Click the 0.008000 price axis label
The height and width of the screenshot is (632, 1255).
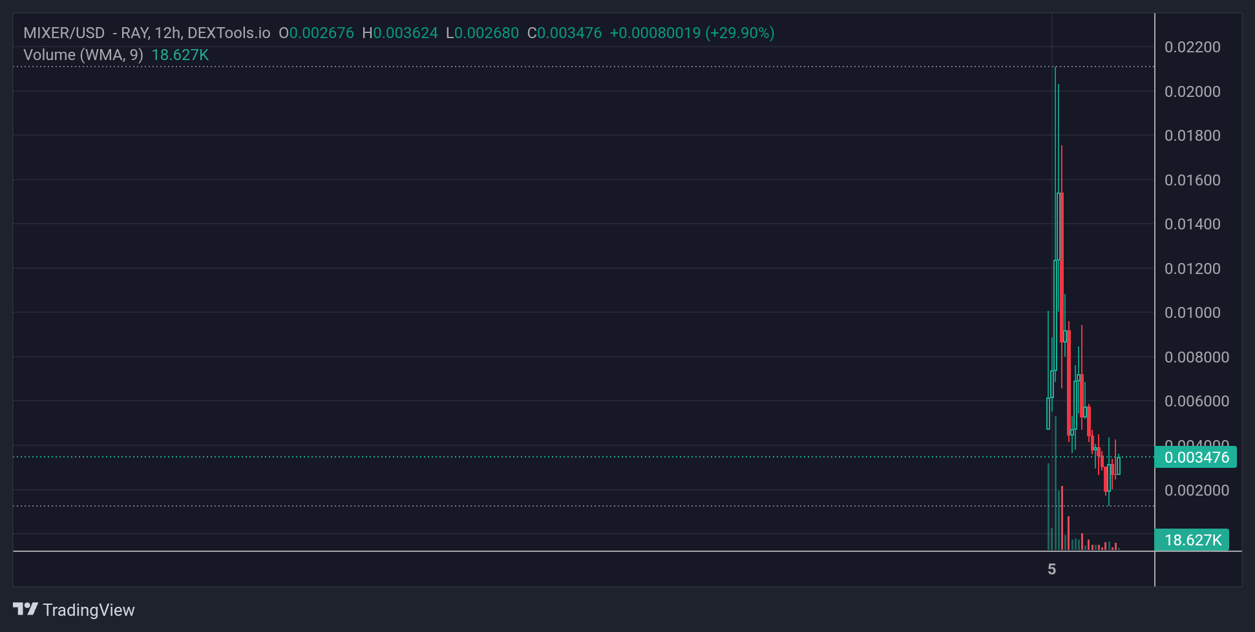point(1197,357)
